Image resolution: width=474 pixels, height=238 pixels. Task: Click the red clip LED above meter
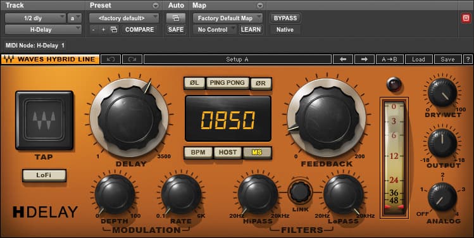pyautogui.click(x=394, y=84)
